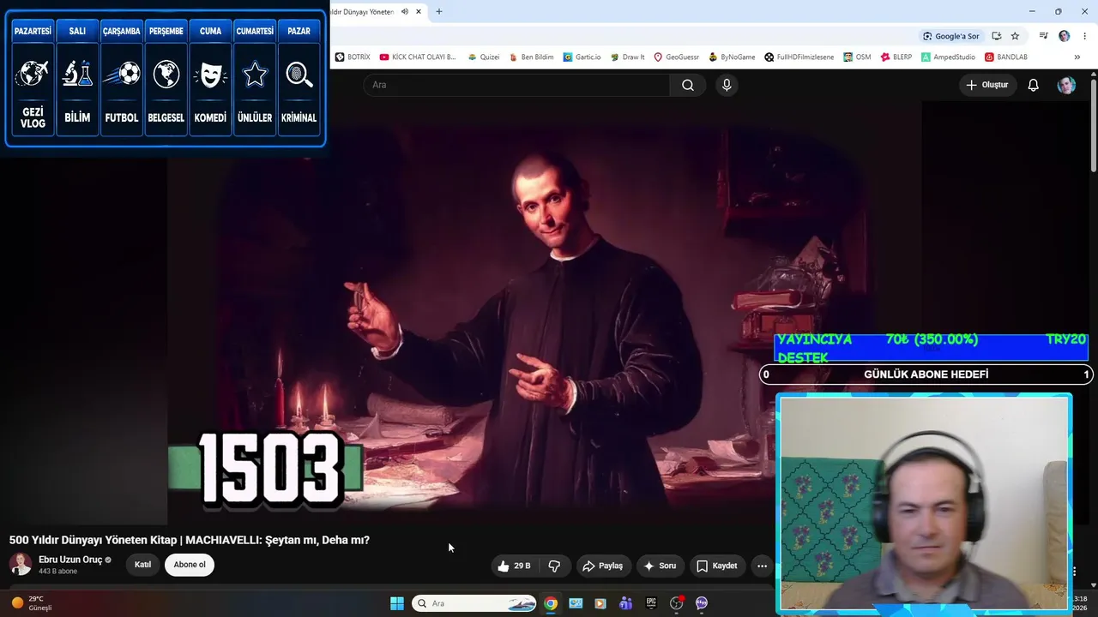Open a new browser tab
The width and height of the screenshot is (1098, 617).
coord(439,12)
